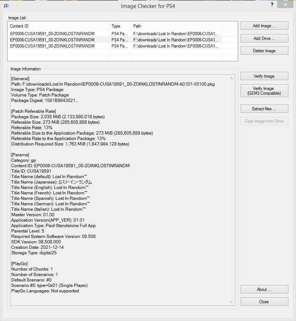Click the '[Patch Referable Rate]' heading

click(x=34, y=111)
